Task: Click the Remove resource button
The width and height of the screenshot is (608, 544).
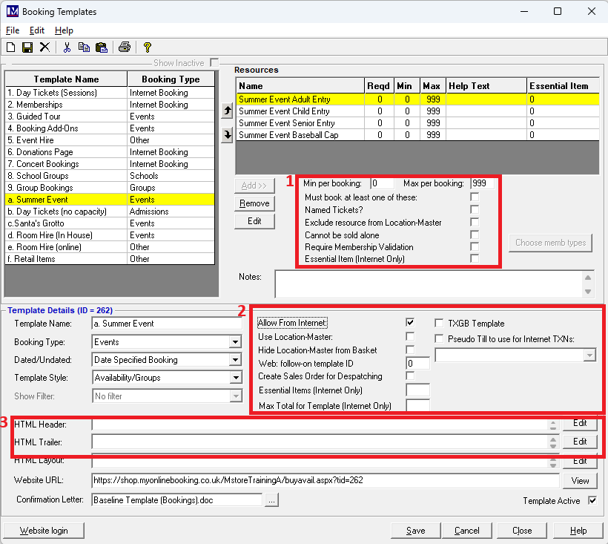Action: click(254, 203)
